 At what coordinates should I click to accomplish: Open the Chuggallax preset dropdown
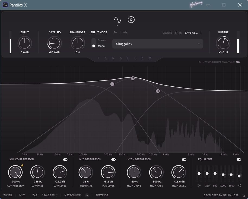157,44
